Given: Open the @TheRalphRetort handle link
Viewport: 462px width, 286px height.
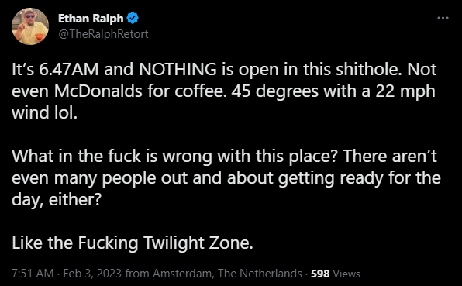Looking at the screenshot, I should 103,34.
